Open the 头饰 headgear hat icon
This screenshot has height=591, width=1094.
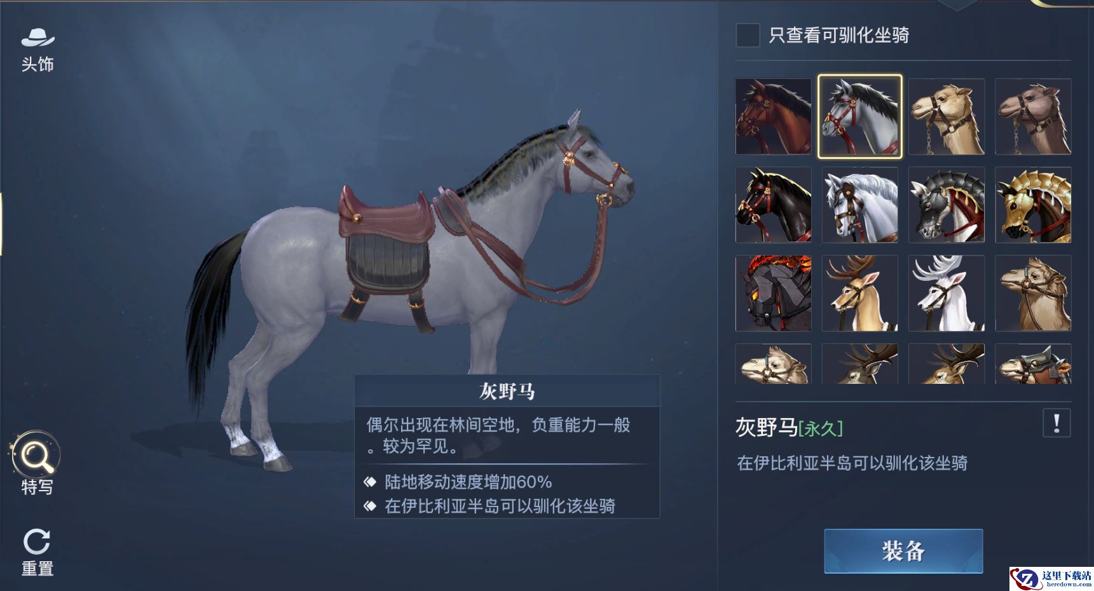click(x=38, y=38)
